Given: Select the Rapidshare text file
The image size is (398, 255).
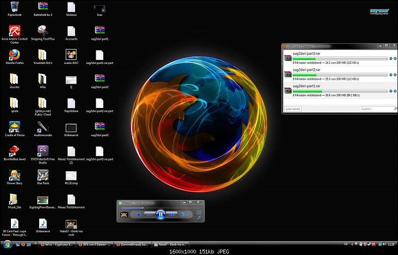Looking at the screenshot, I should point(71,105).
